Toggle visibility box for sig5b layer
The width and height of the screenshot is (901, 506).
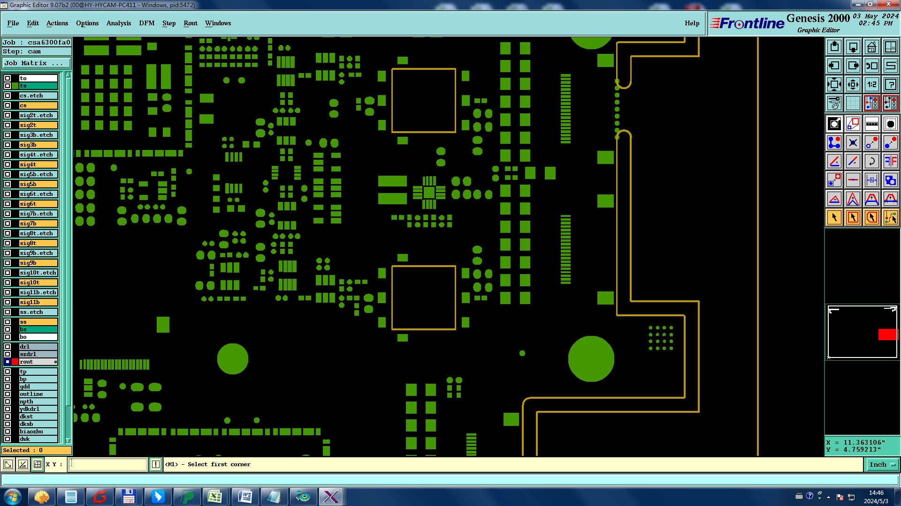coord(8,184)
